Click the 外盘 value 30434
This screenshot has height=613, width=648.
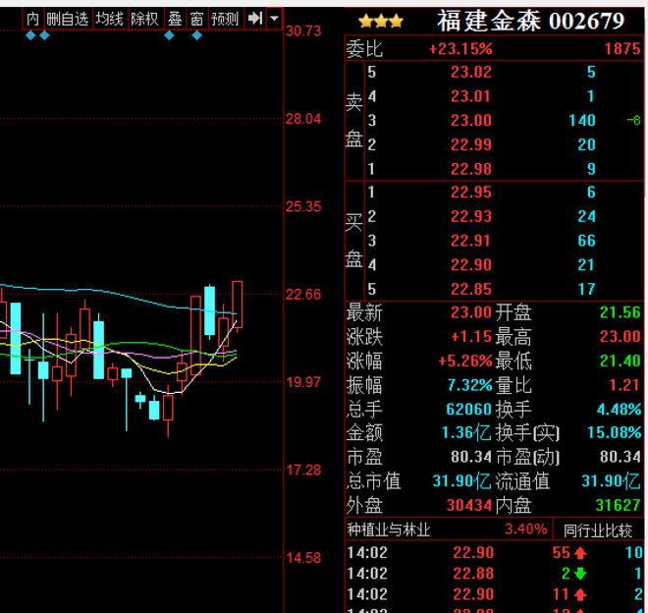click(x=469, y=506)
